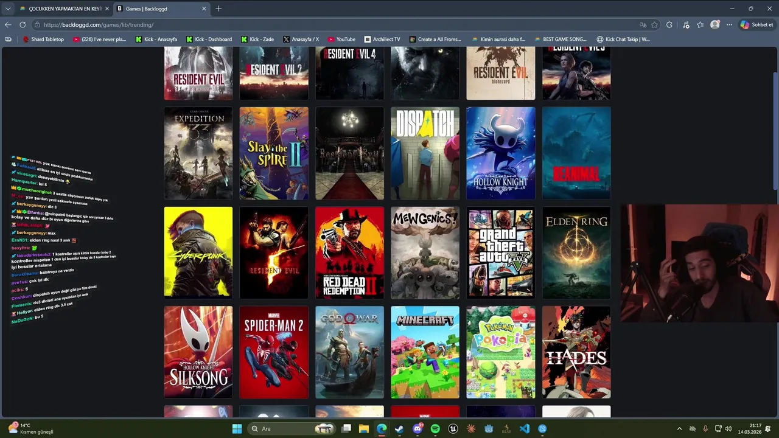The height and width of the screenshot is (438, 779).
Task: Select the Pokémon Pokopia cover
Action: coord(501,352)
